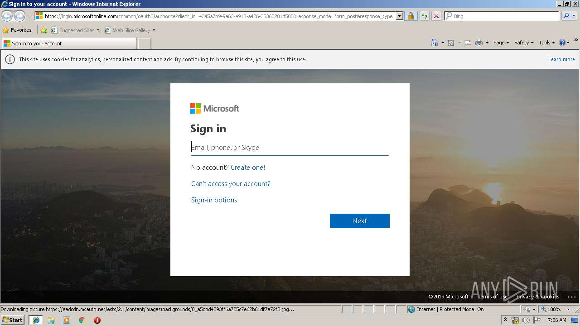Click the blue Next button

[360, 221]
